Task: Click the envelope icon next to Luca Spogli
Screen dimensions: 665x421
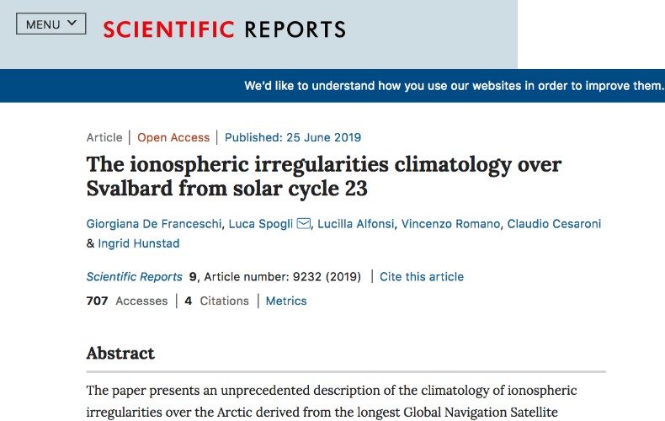Action: [x=304, y=223]
